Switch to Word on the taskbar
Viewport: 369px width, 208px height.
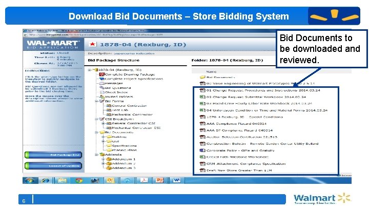[x=176, y=180]
